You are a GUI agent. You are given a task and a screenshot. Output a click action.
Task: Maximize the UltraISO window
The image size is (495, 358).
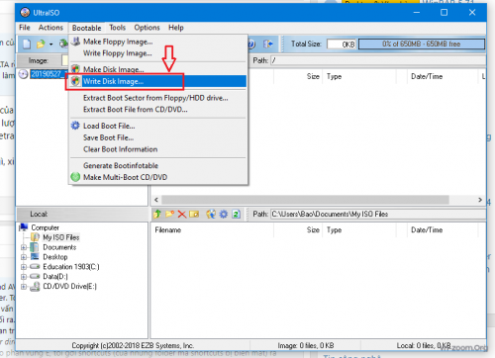click(445, 13)
